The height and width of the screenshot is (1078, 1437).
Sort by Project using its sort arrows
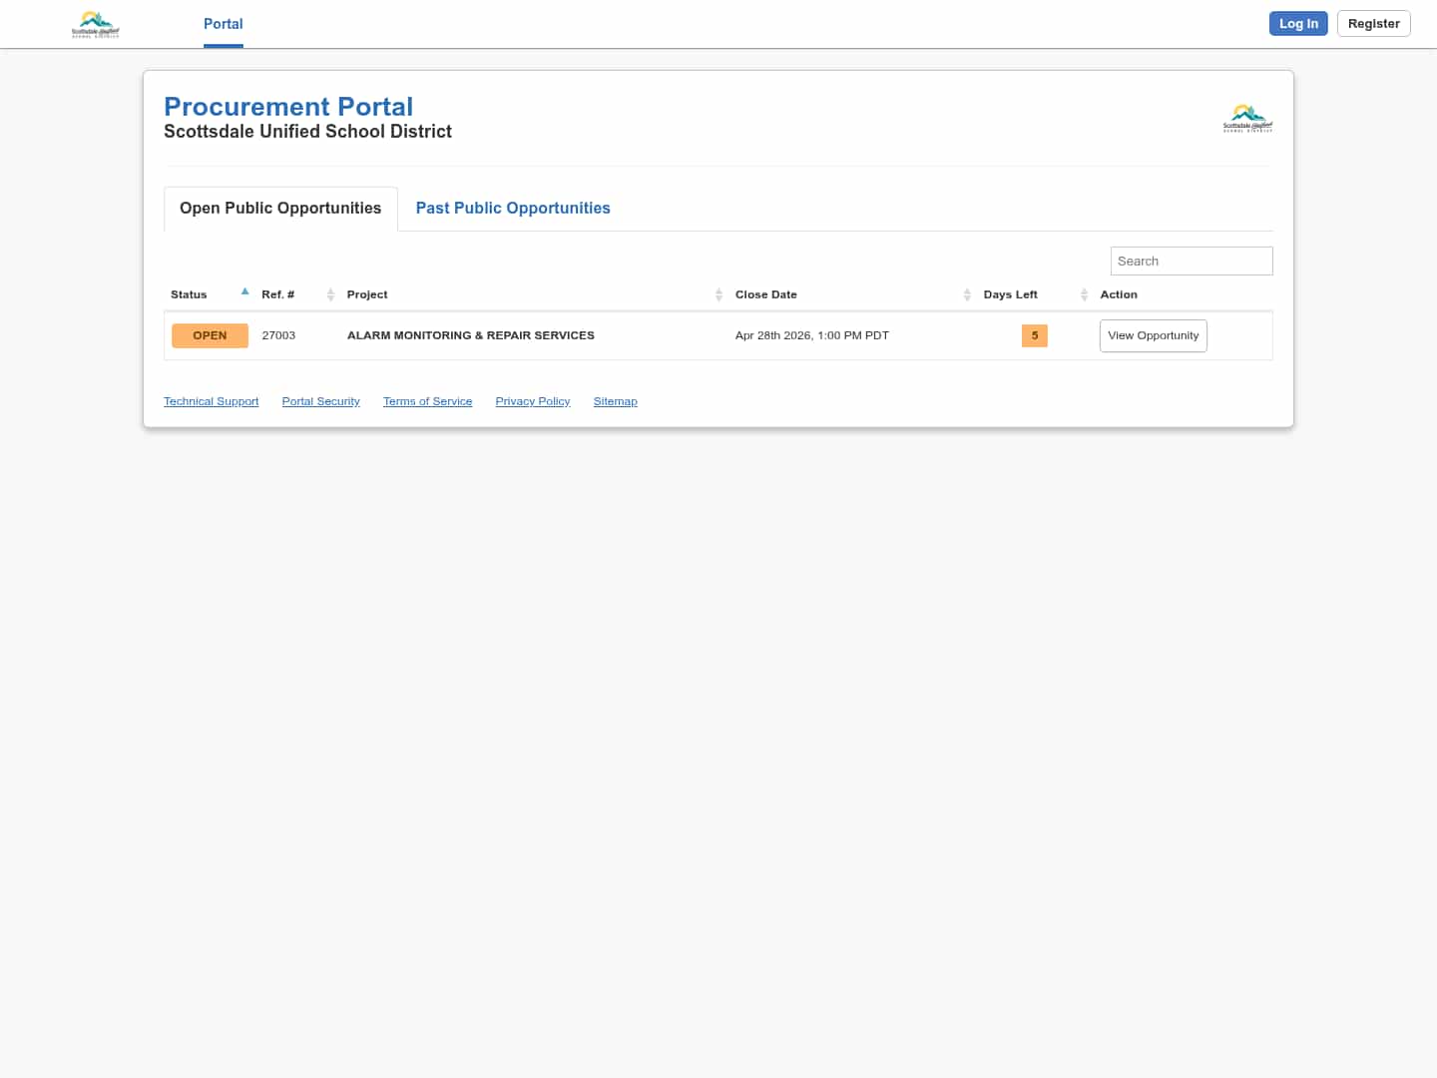[718, 294]
